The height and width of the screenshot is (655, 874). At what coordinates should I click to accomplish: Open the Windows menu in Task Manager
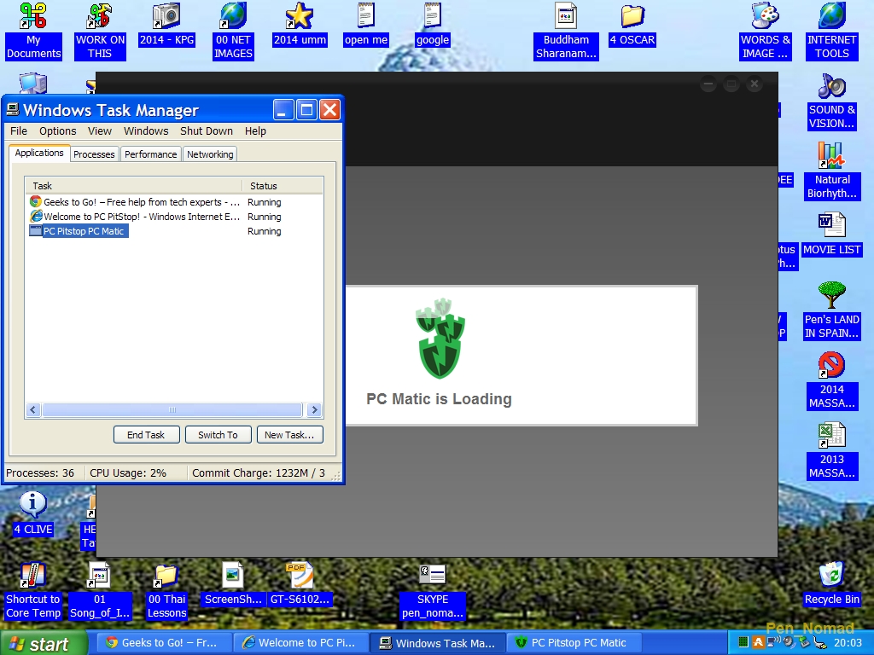click(146, 130)
